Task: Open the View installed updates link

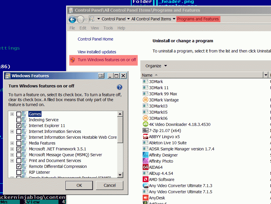Action: tap(97, 52)
